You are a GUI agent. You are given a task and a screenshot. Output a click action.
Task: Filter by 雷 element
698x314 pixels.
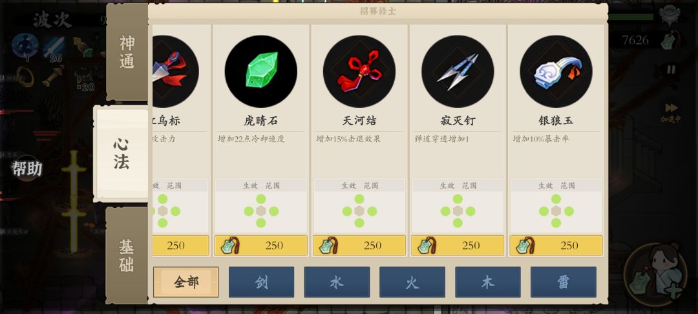[563, 282]
